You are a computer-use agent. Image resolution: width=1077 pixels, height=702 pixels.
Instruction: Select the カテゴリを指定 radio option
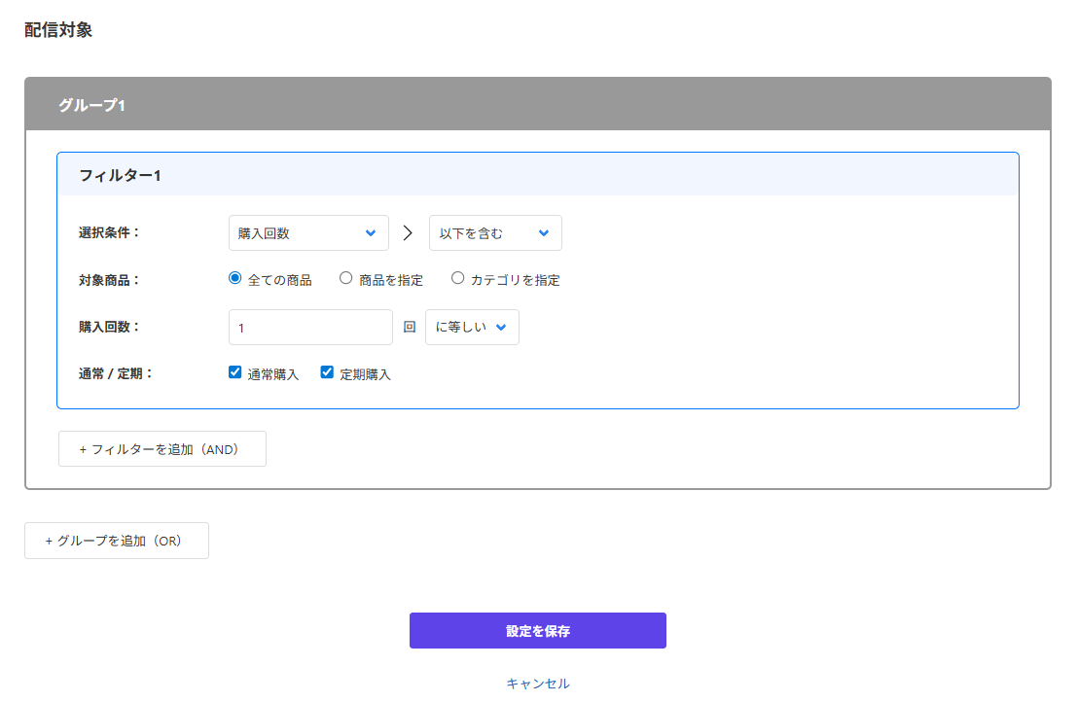pos(457,278)
